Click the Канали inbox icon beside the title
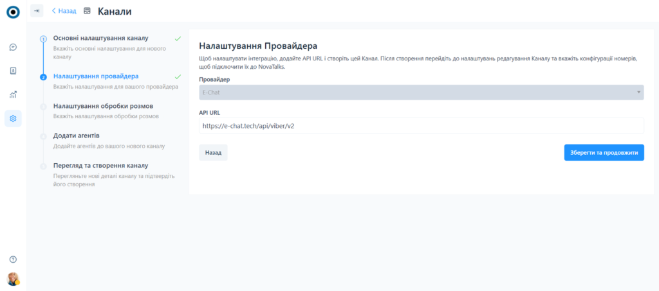 tap(87, 11)
